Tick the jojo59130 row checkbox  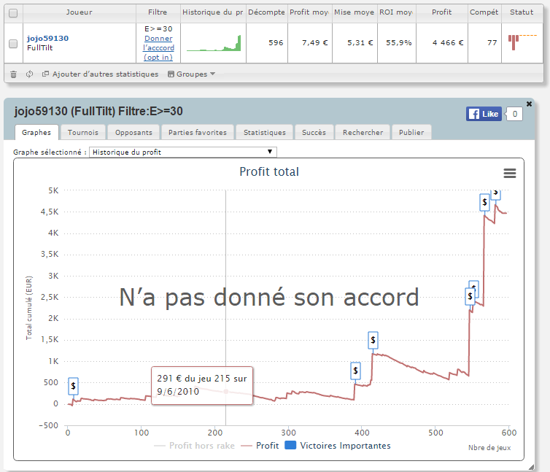click(x=12, y=43)
